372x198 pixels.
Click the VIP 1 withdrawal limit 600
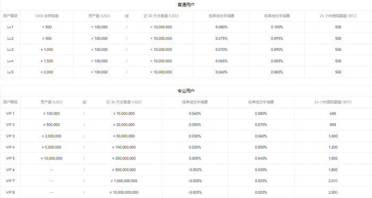tap(333, 114)
